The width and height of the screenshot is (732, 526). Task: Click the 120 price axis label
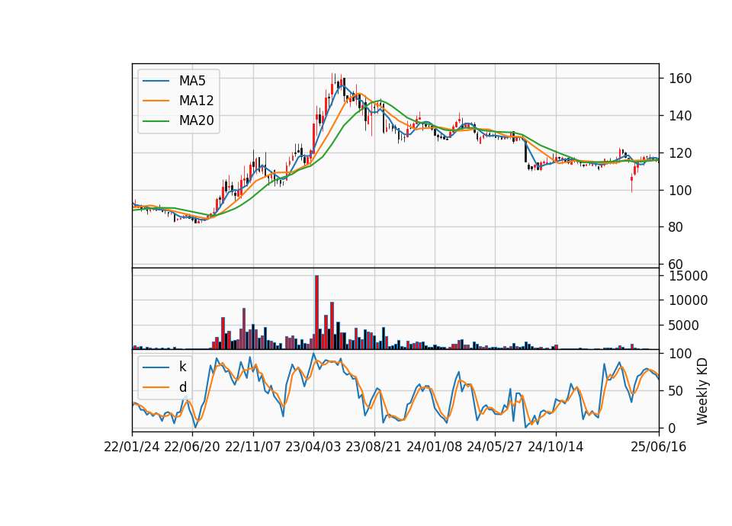pos(680,153)
